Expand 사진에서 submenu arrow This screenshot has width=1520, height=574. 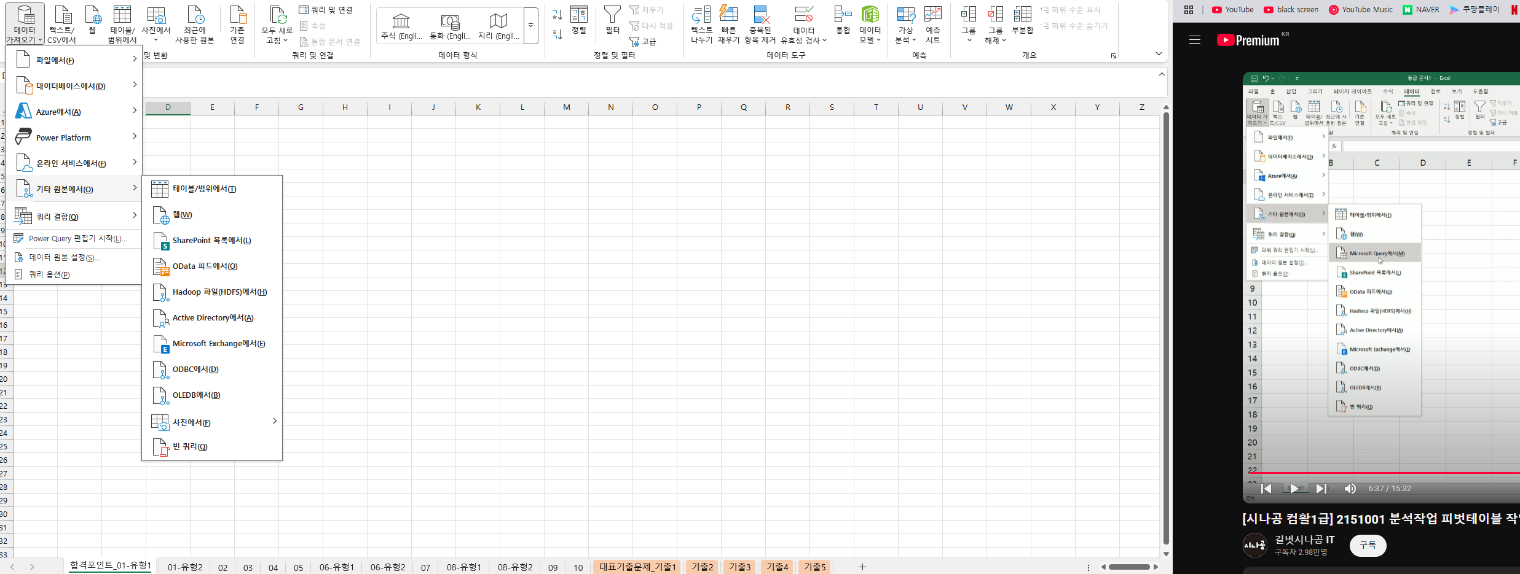point(274,421)
